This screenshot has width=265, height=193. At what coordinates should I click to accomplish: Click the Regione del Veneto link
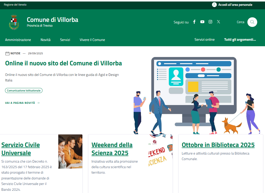tap(15, 5)
